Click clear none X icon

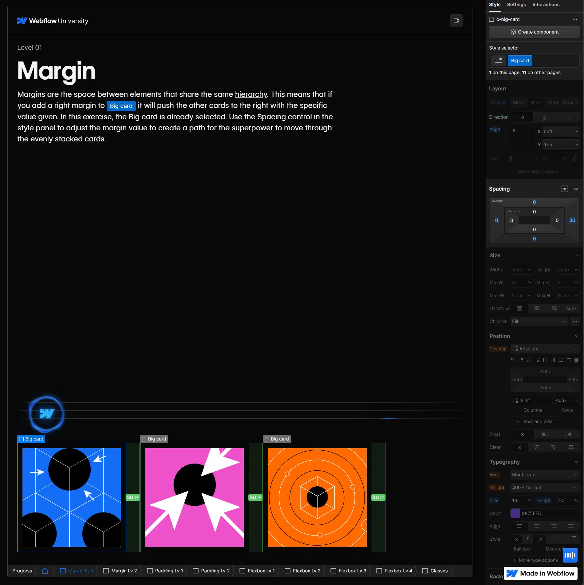pos(519,447)
